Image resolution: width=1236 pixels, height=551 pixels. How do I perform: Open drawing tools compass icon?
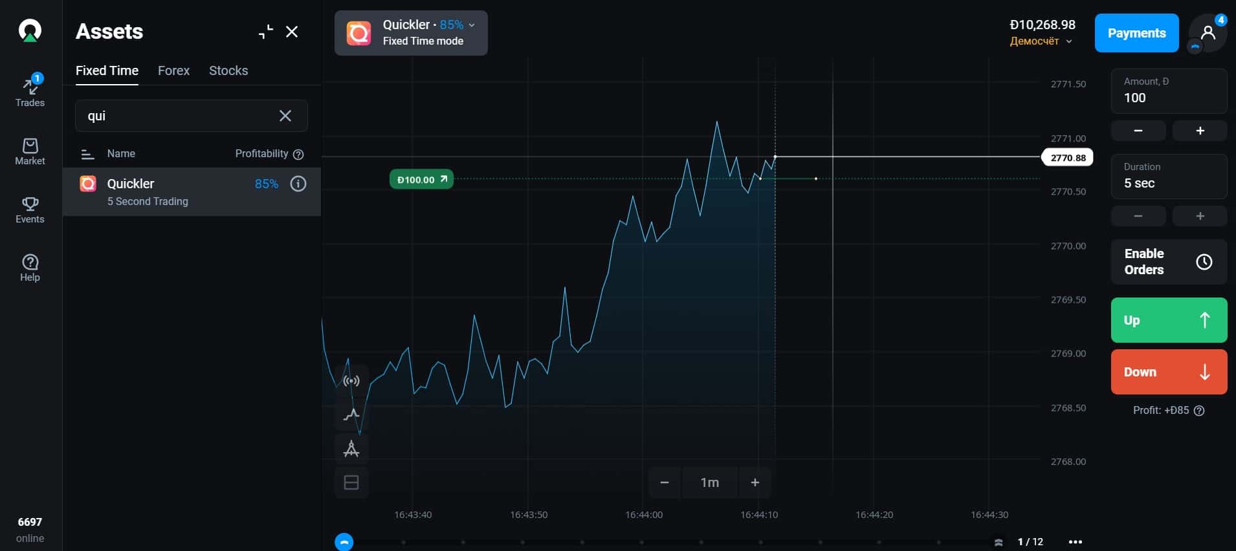[x=351, y=448]
